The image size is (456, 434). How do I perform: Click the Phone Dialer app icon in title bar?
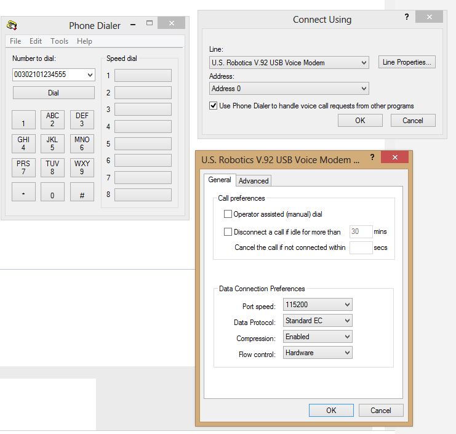[x=12, y=25]
